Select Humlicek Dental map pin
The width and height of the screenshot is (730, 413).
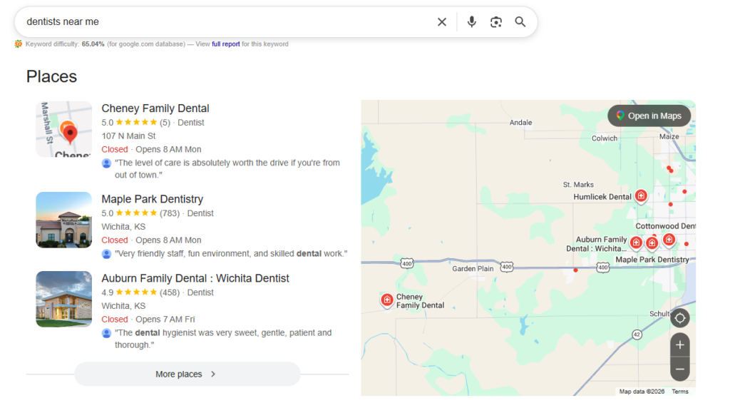[x=641, y=196]
